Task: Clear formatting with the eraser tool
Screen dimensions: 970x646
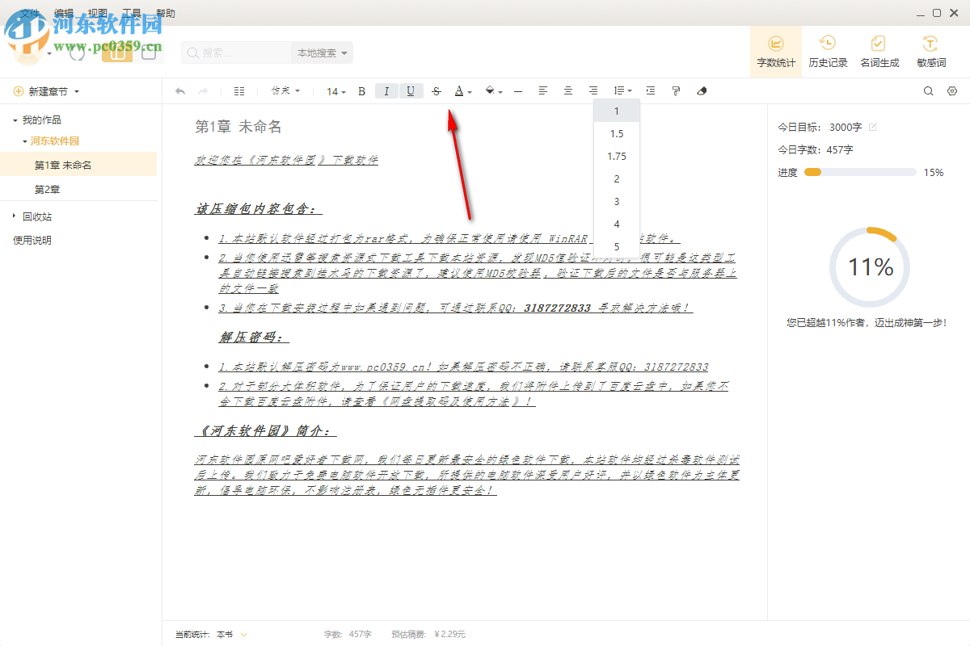Action: (x=701, y=90)
